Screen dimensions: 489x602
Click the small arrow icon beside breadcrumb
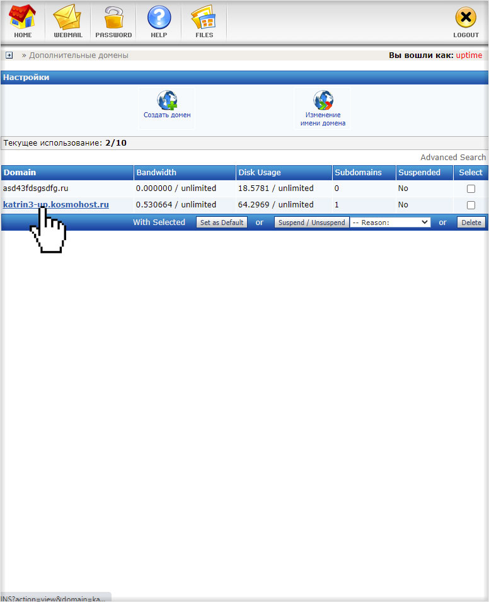point(9,55)
